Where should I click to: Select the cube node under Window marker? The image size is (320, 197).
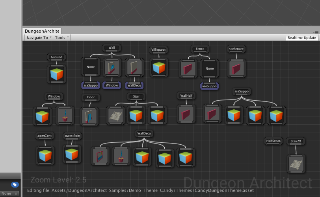coord(42,116)
